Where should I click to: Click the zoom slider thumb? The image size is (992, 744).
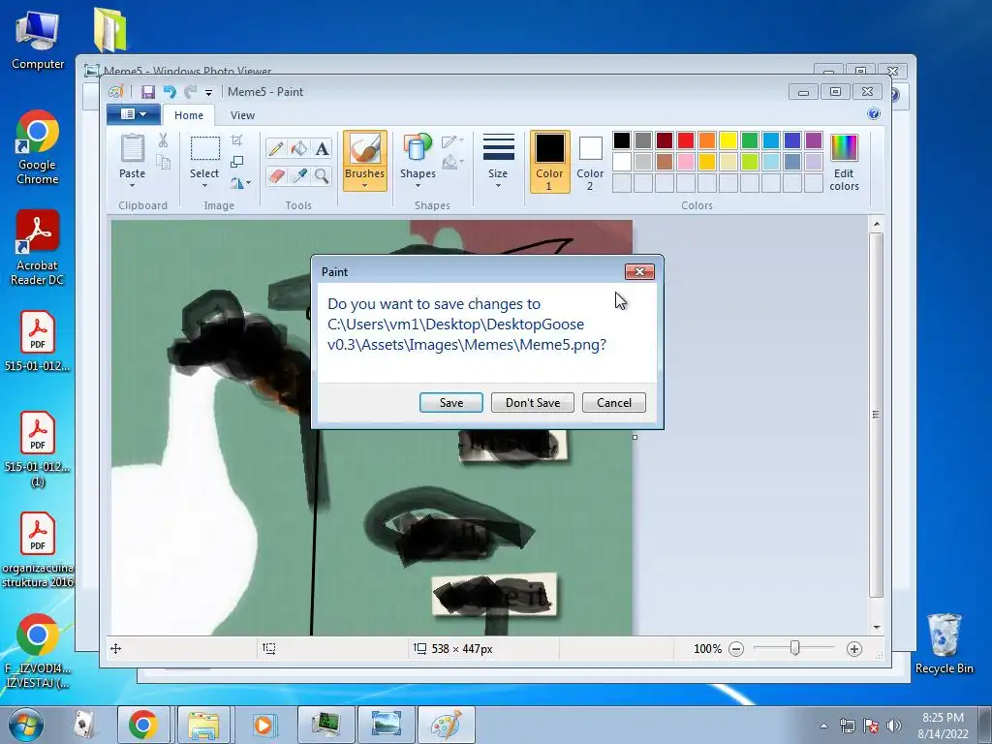point(795,648)
